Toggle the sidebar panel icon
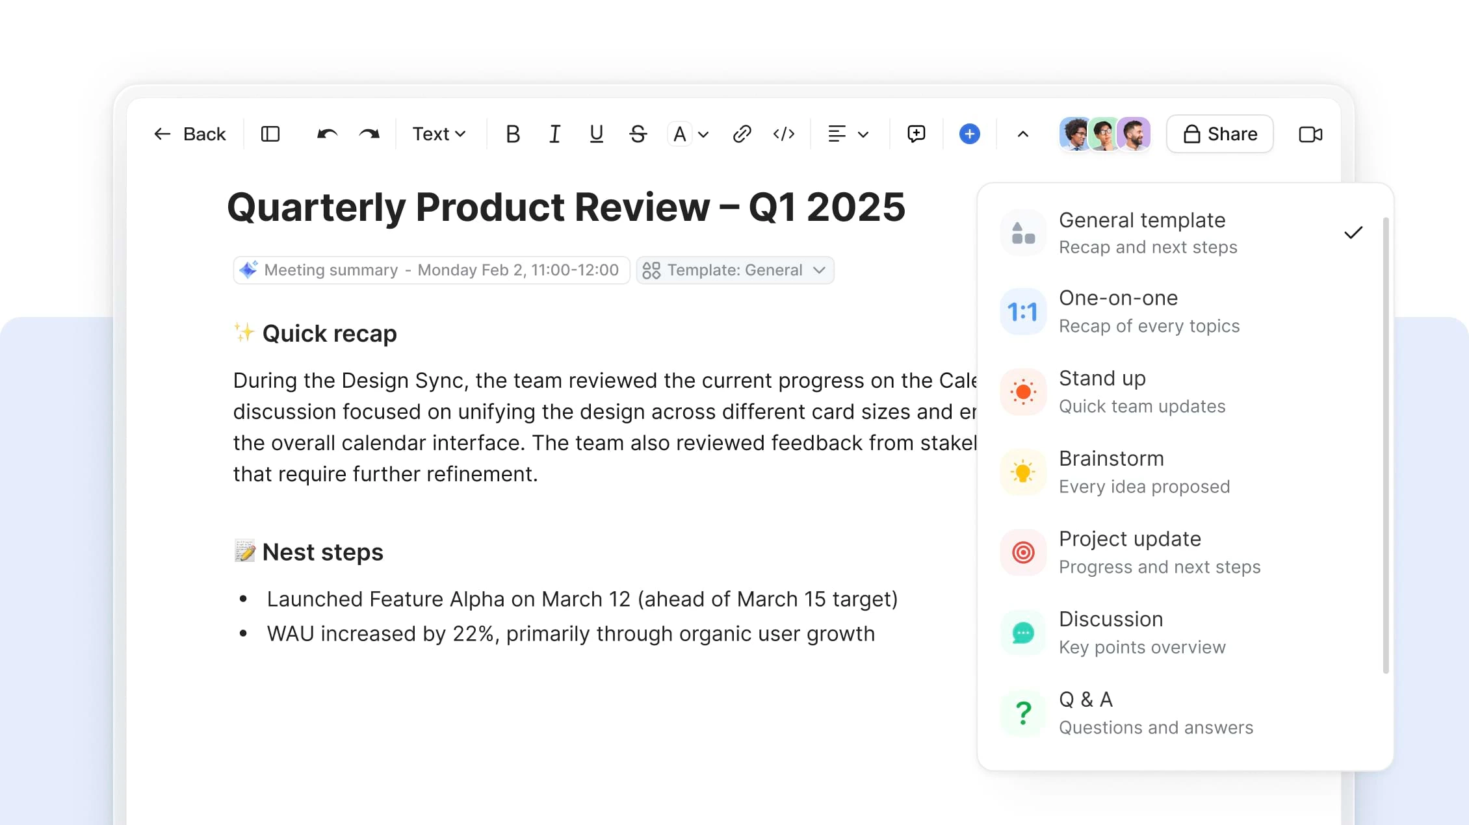This screenshot has width=1469, height=825. click(270, 134)
